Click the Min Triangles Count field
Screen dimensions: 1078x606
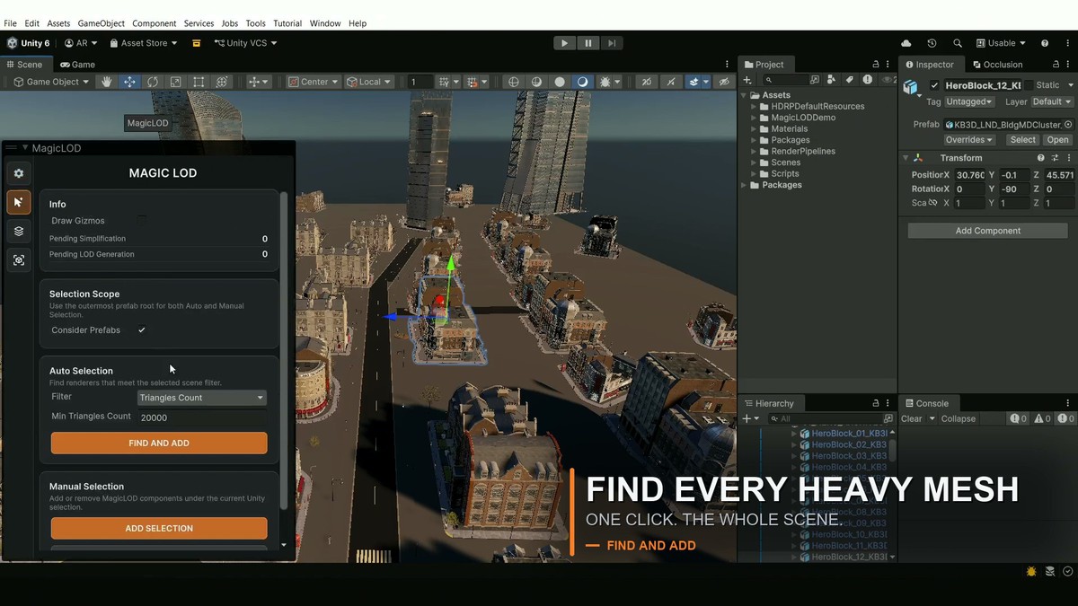point(202,417)
